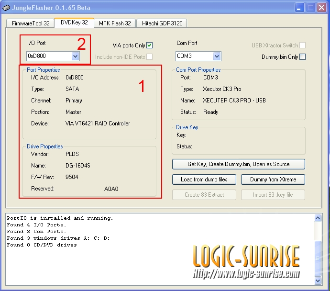
Task: Click the Vendor value PLDS
Action: [x=72, y=154]
